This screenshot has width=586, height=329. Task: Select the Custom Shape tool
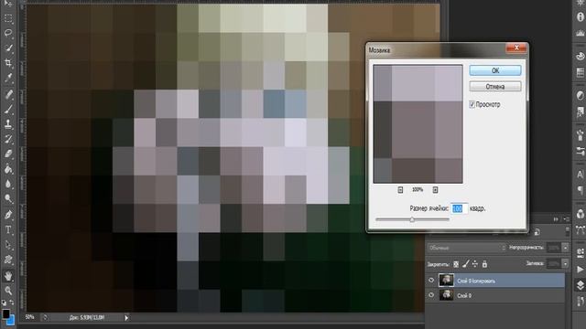point(8,260)
